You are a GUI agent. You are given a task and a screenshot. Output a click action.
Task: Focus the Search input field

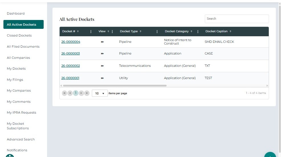[x=237, y=19]
